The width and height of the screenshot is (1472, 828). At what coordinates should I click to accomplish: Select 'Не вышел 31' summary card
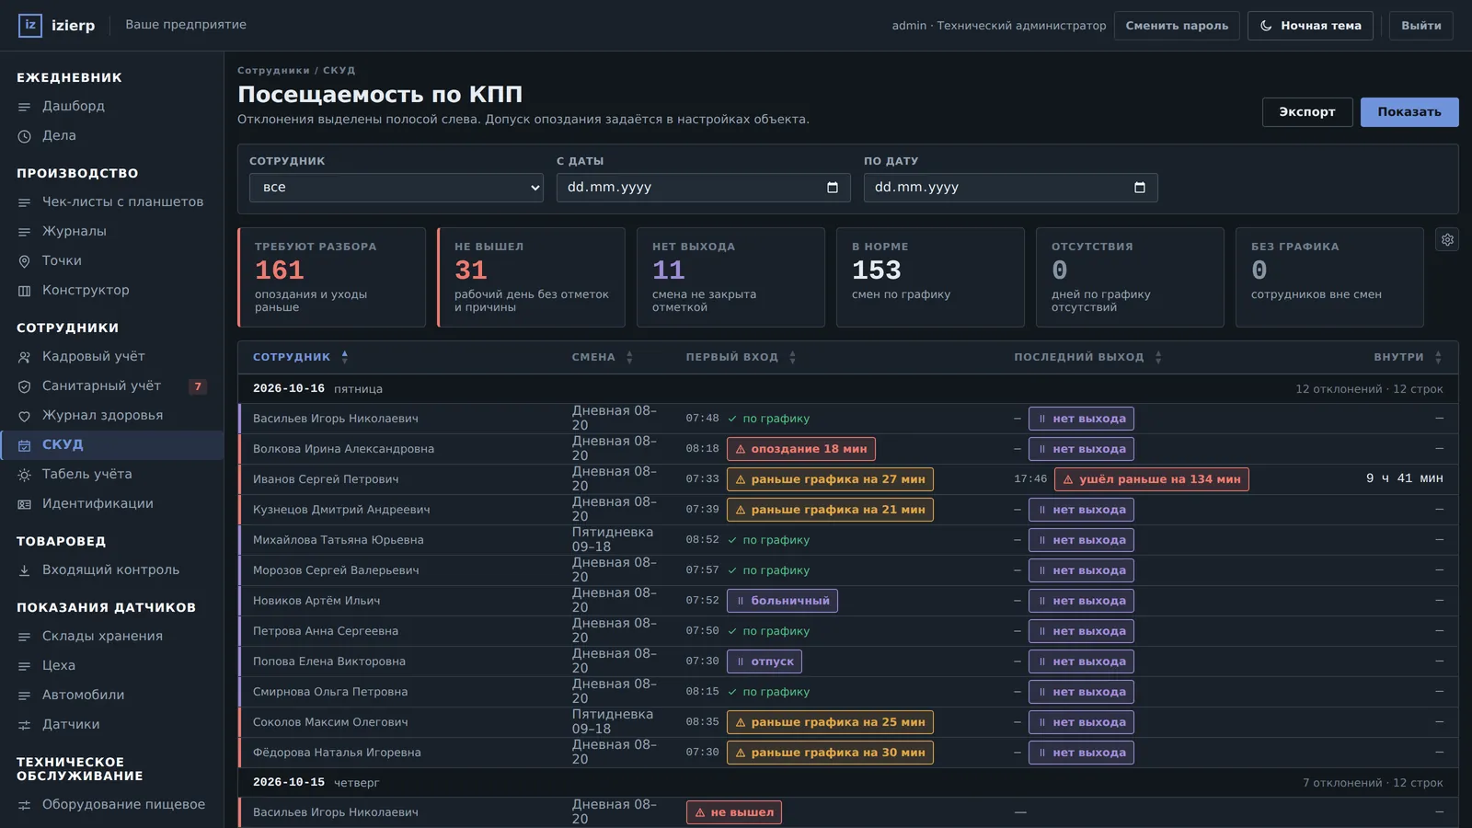531,278
